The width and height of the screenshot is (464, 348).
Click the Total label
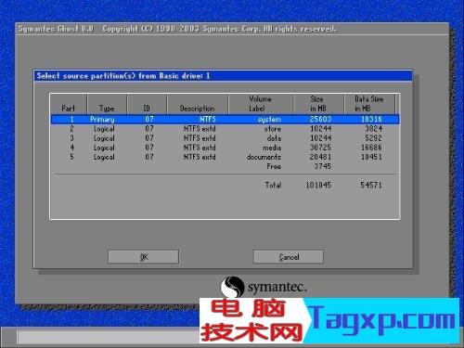click(x=273, y=185)
